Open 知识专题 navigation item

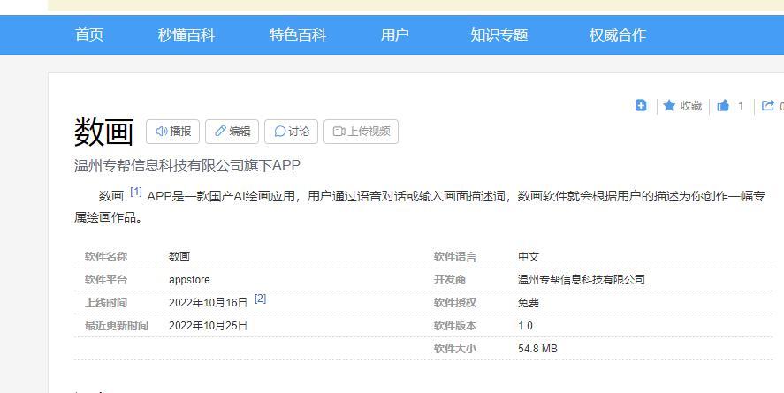point(499,35)
